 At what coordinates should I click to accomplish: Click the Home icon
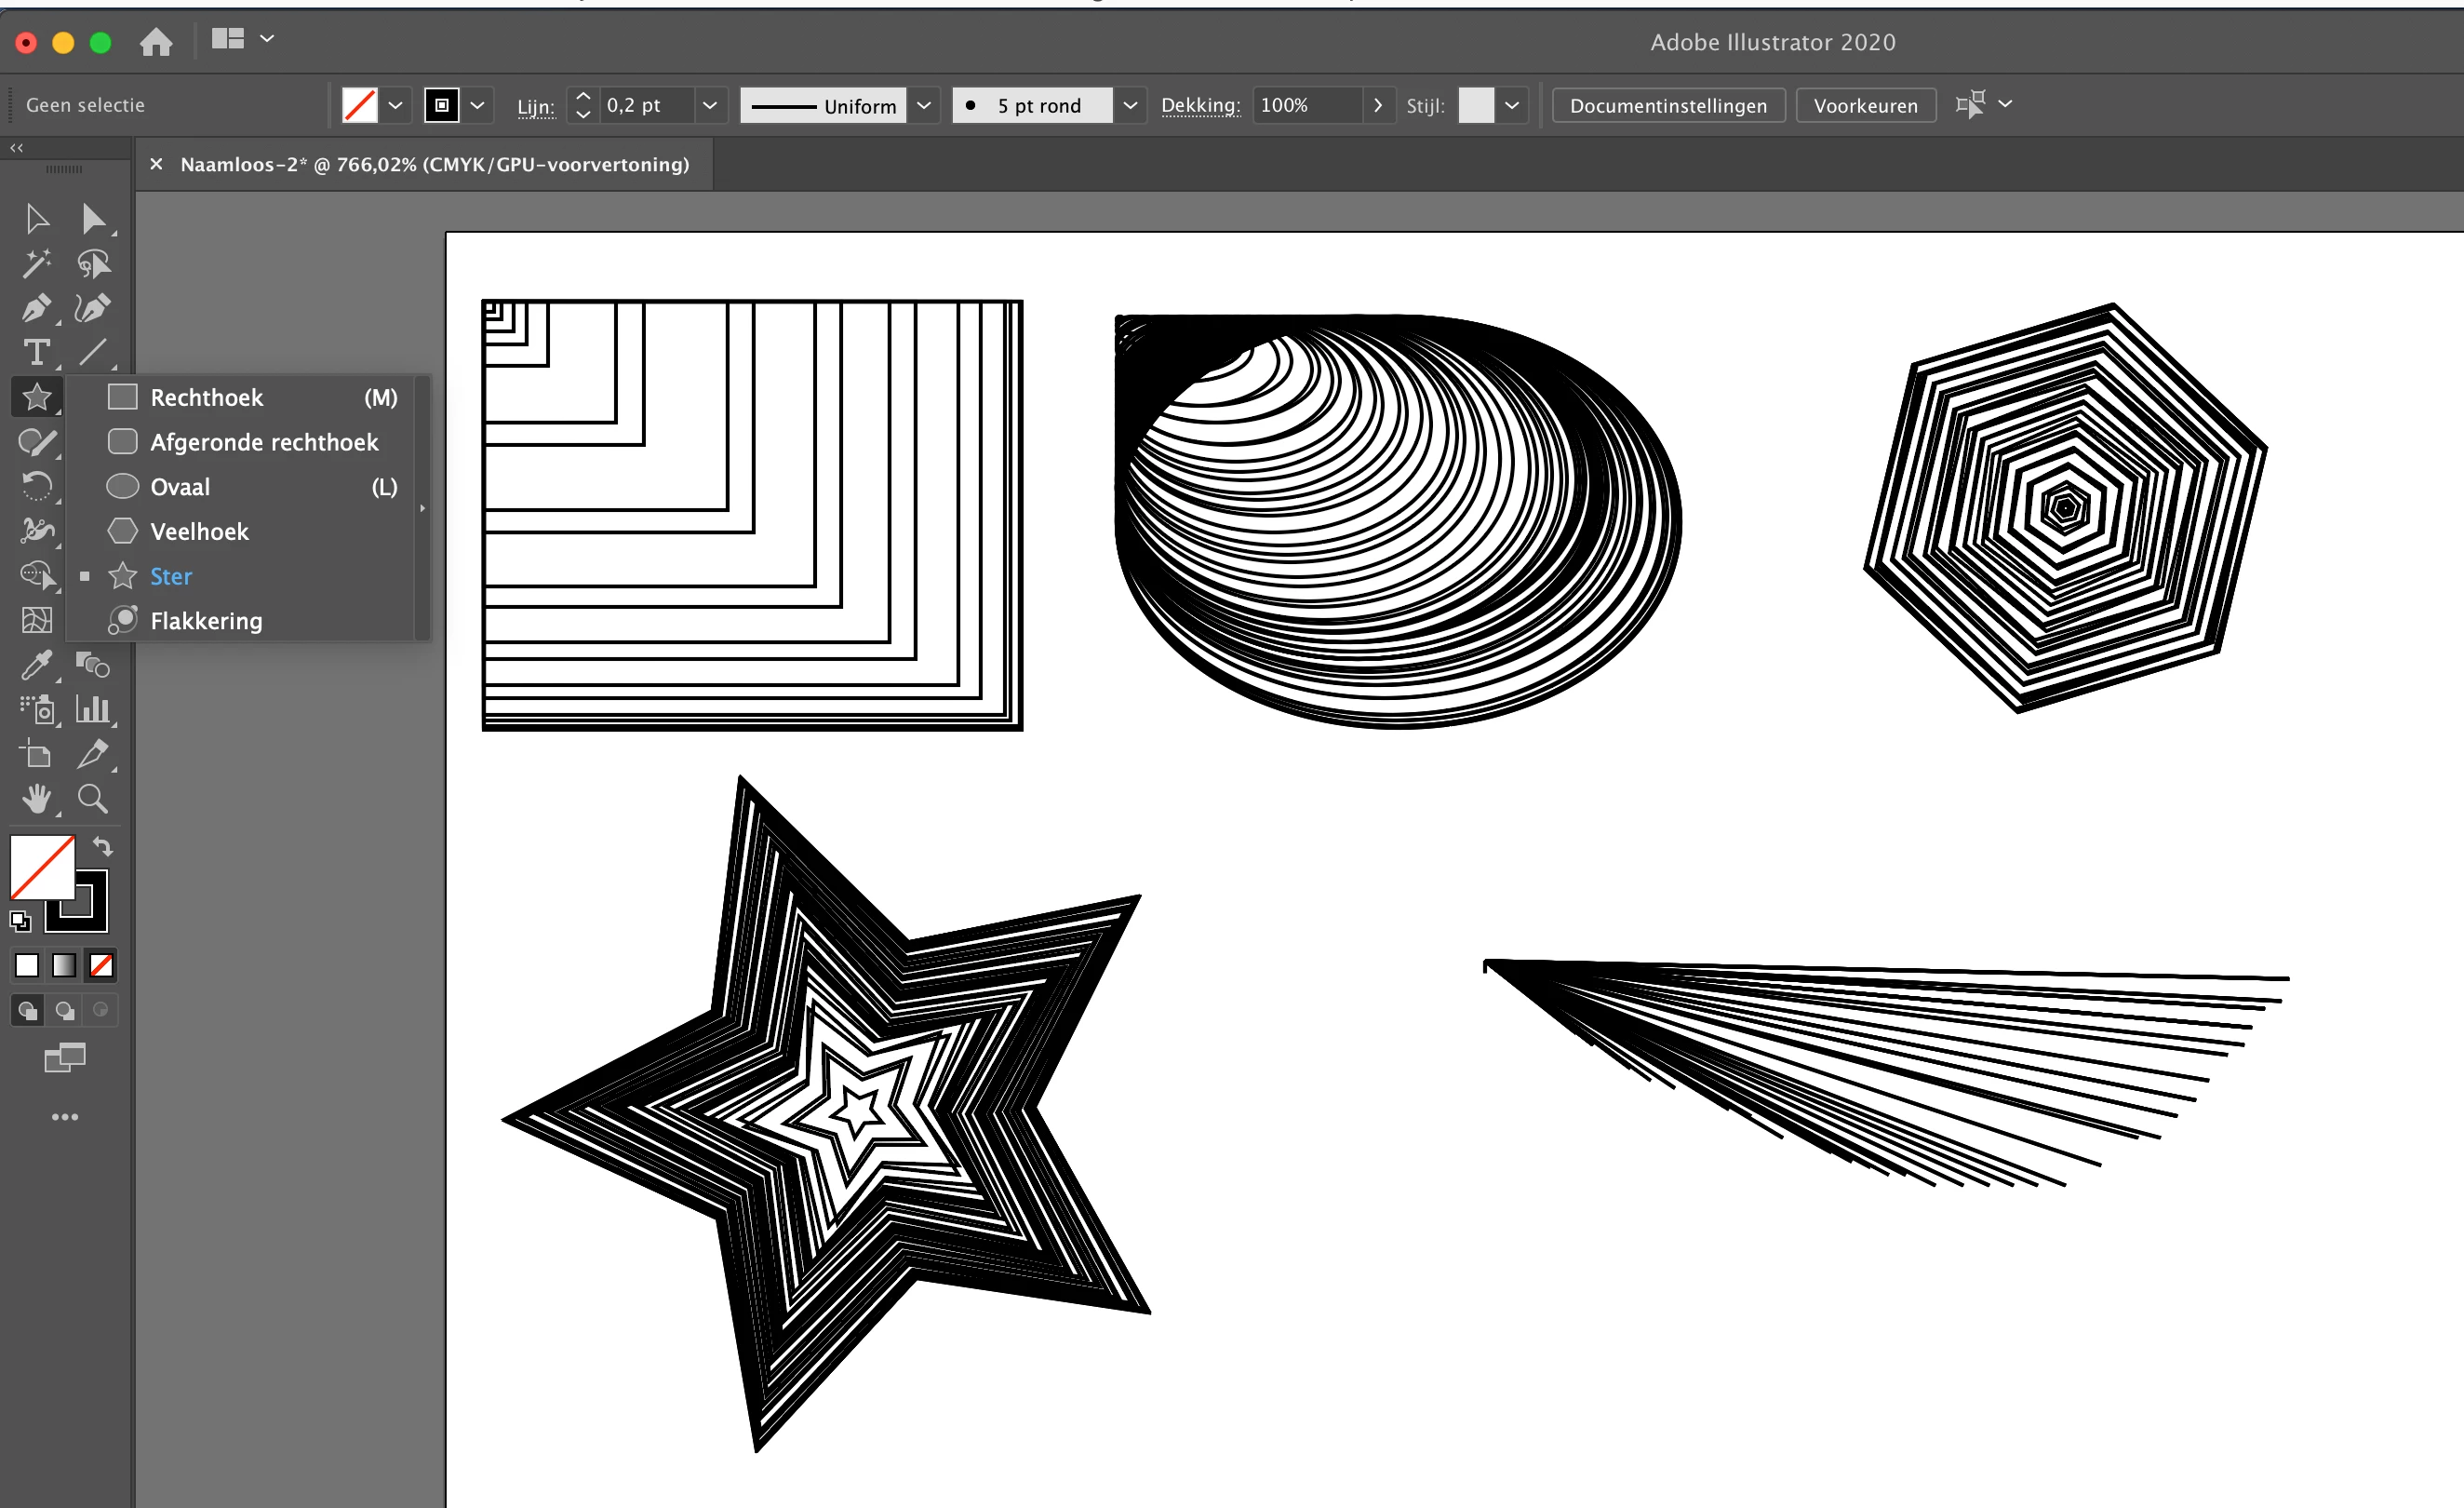tap(156, 42)
